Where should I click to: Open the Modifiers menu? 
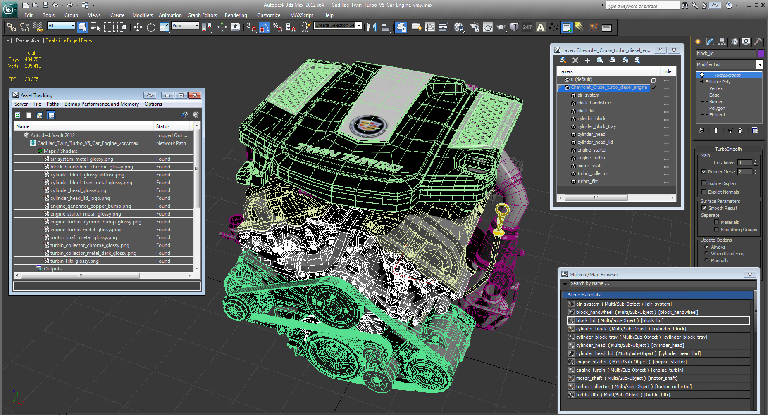click(x=143, y=15)
